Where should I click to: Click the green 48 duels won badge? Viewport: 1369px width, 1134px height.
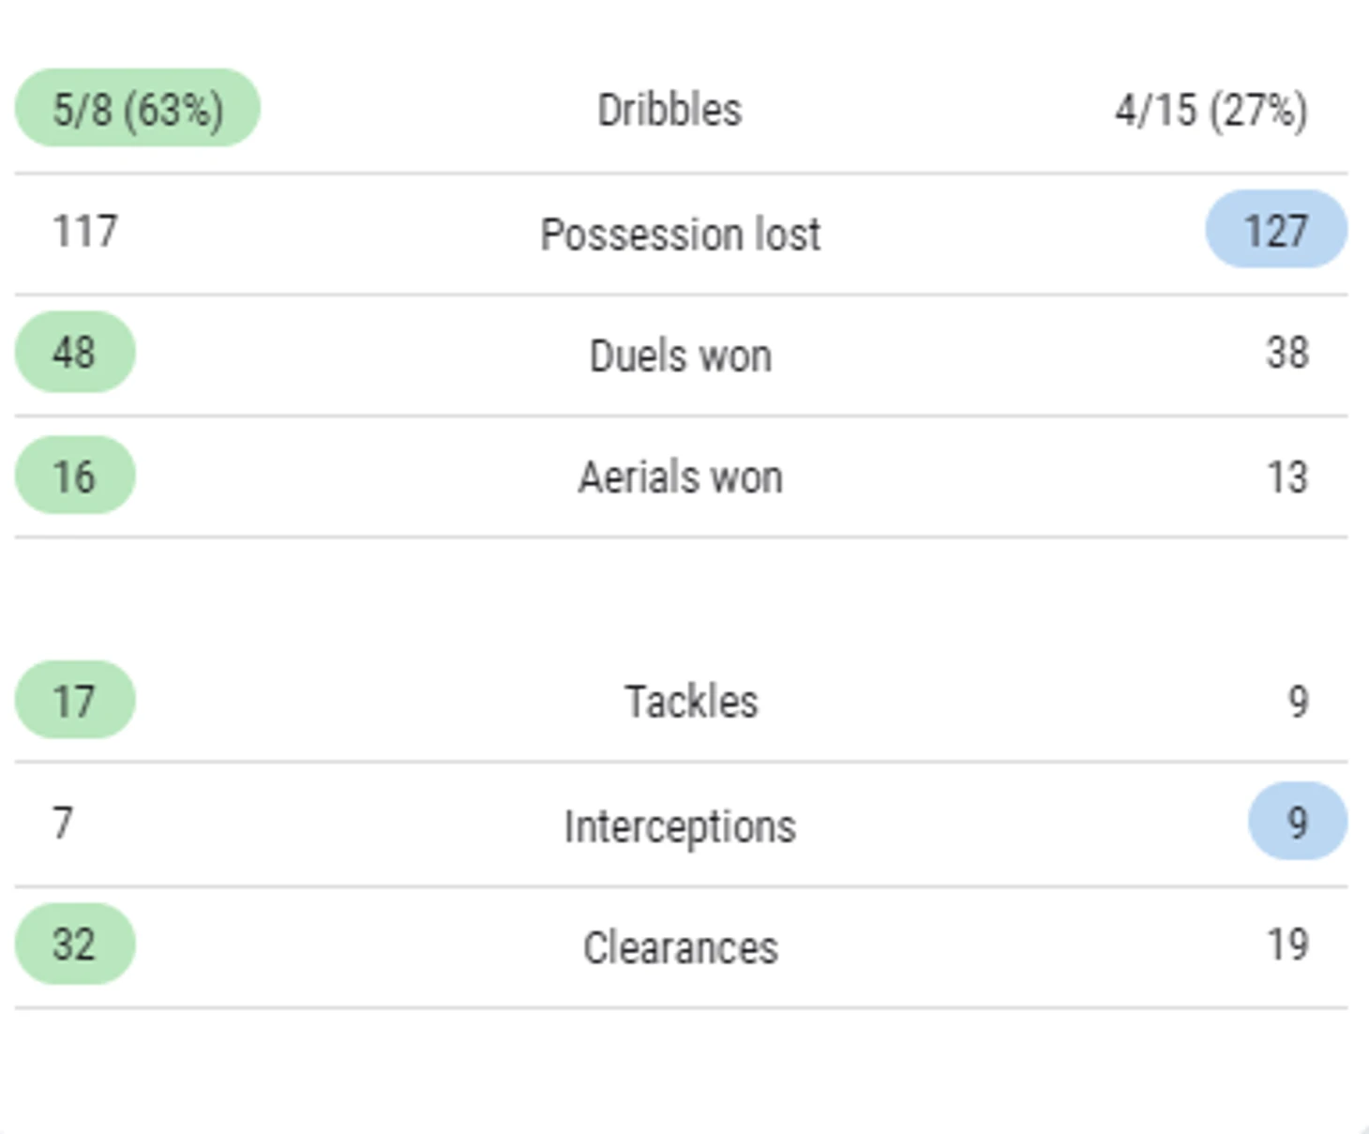click(x=75, y=352)
